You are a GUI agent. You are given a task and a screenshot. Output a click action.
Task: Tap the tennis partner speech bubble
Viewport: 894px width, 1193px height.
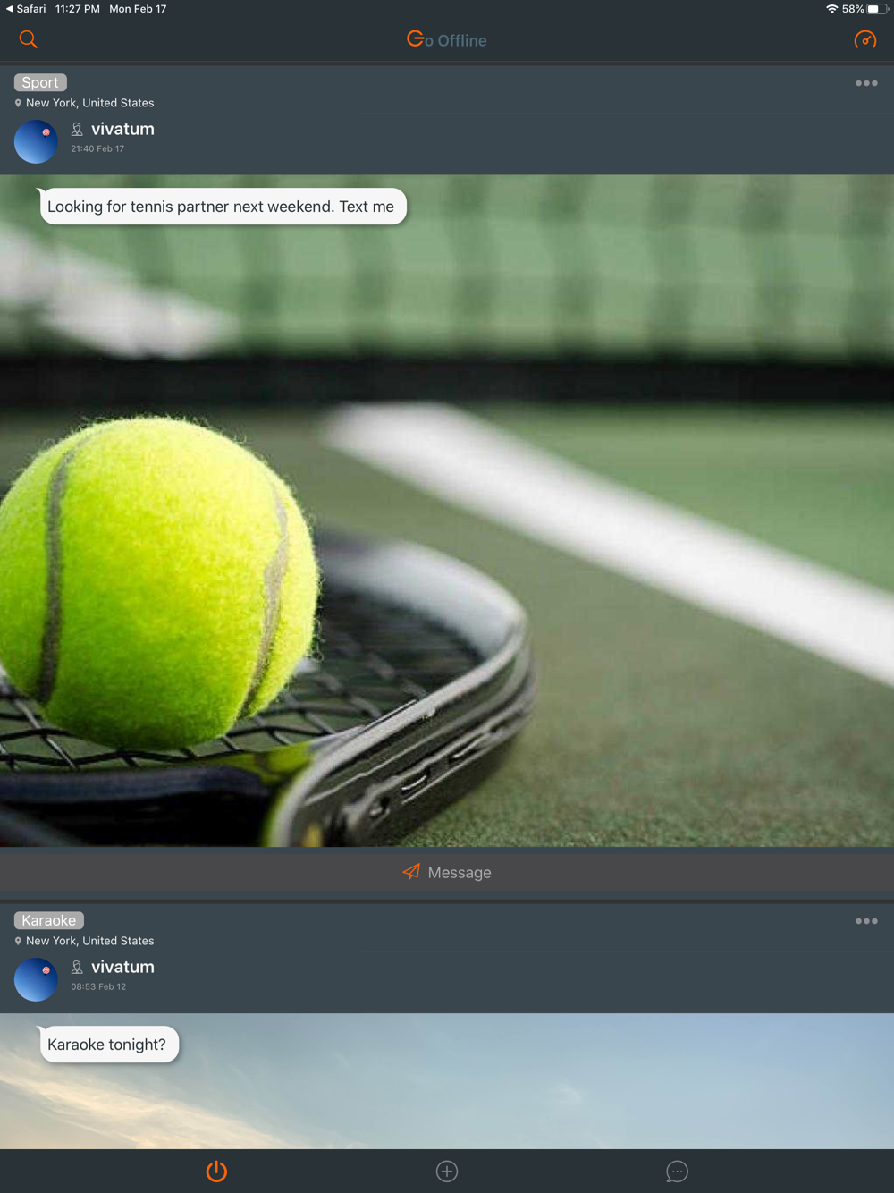click(223, 207)
